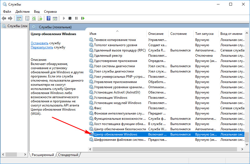Start the service with the Play icon

click(x=64, y=18)
